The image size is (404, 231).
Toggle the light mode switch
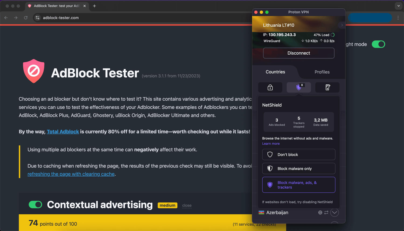pos(378,44)
